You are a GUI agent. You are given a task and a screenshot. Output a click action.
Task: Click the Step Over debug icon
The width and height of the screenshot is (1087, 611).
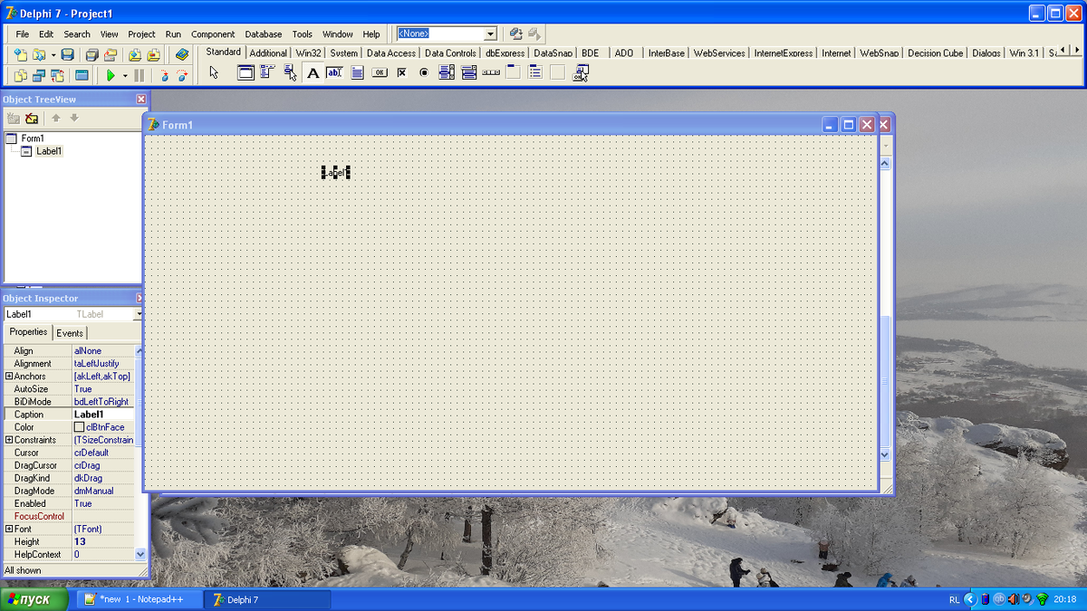tap(182, 75)
